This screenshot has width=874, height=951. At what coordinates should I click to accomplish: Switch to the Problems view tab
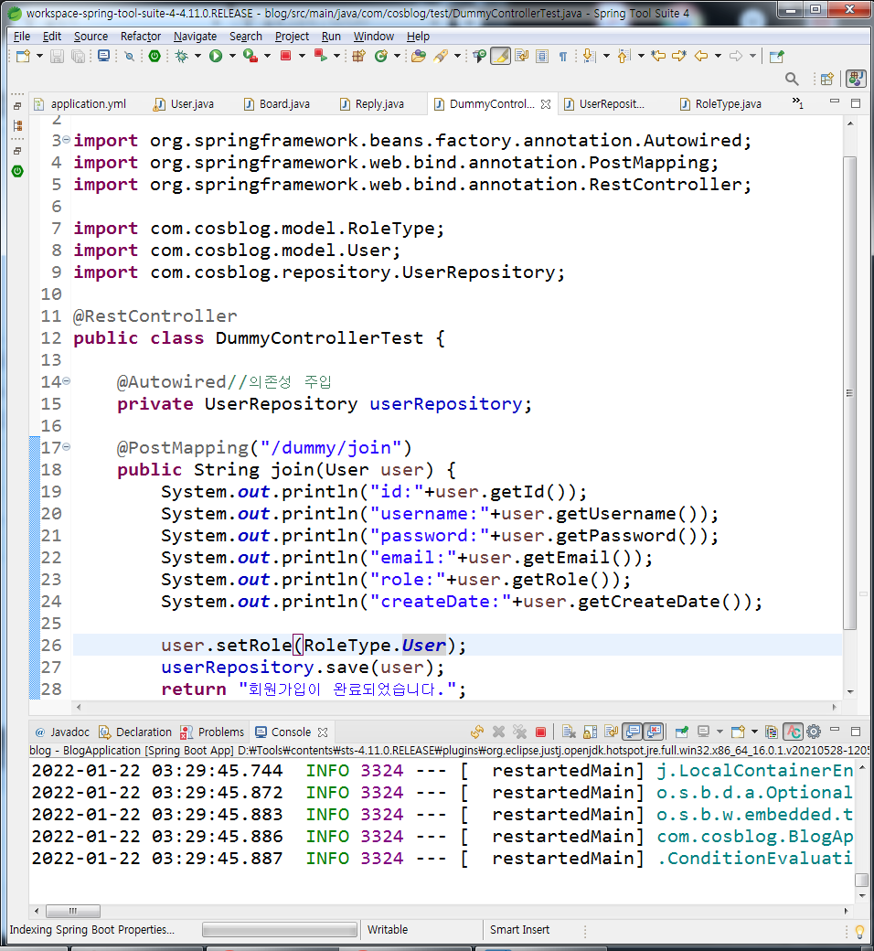click(212, 732)
